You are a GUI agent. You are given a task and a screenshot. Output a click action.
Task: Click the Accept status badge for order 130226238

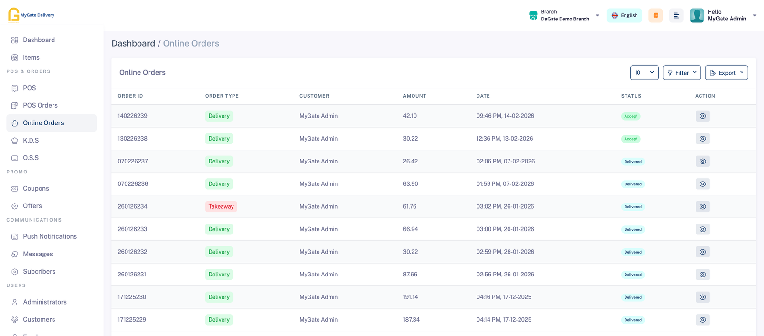tap(630, 139)
